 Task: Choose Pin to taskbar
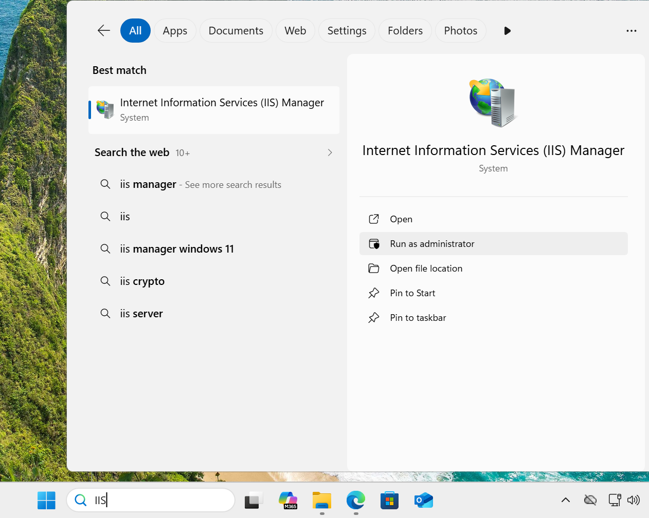[x=494, y=318]
